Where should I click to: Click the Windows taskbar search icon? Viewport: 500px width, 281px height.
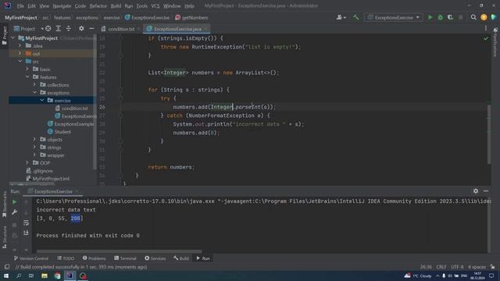19,276
